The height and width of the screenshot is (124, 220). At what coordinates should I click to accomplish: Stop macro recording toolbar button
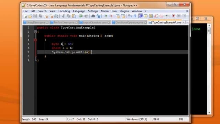(x=179, y=16)
